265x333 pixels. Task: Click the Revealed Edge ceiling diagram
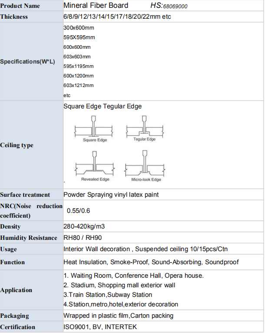[95, 166]
